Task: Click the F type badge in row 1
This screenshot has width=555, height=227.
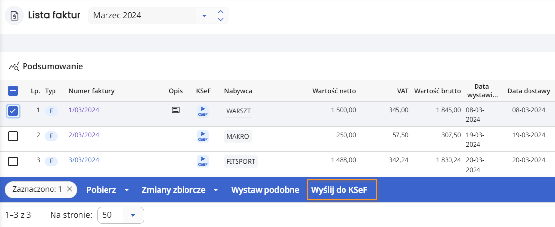Action: coord(52,111)
